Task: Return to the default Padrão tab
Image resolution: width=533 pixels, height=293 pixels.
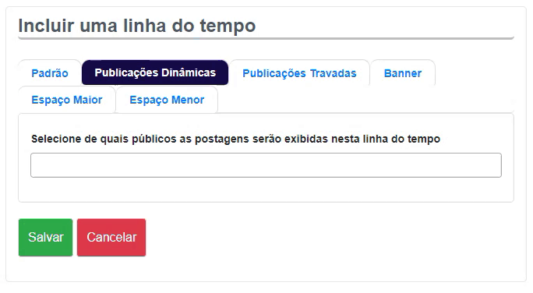Action: [50, 72]
